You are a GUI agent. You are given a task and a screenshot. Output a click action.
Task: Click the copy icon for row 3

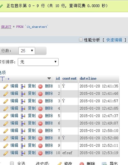[23, 101]
